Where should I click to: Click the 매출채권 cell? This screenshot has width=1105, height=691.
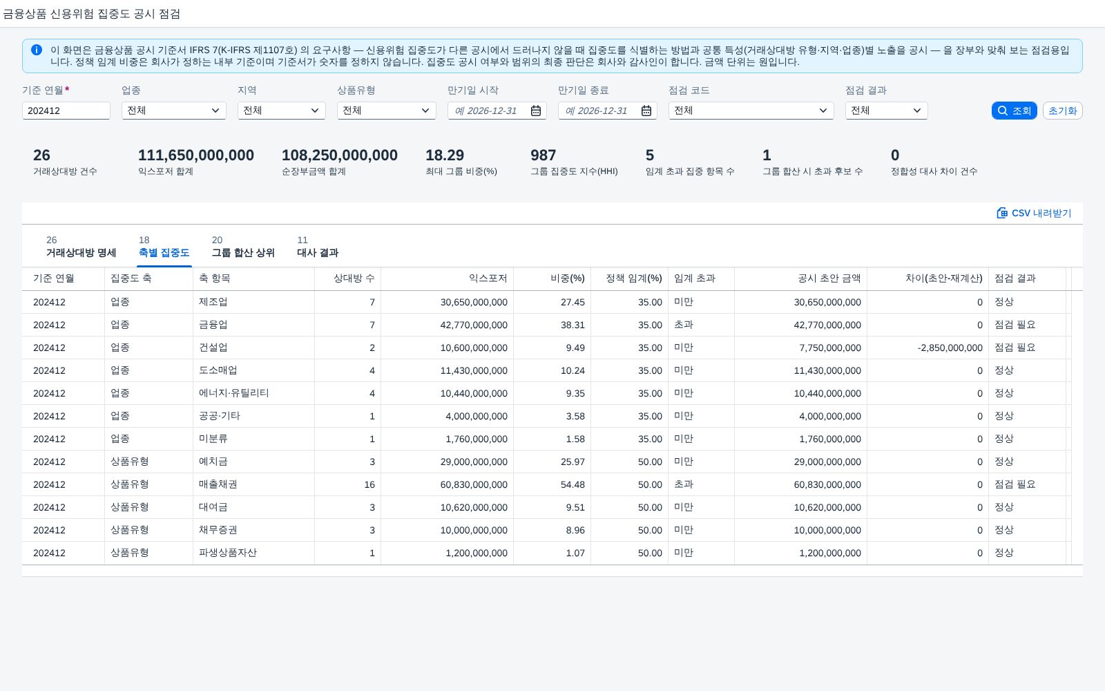[254, 484]
